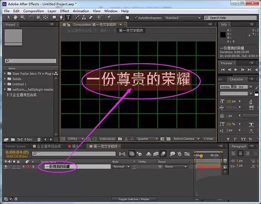Select the Eraser tool
The image size is (261, 204).
(x=91, y=17)
